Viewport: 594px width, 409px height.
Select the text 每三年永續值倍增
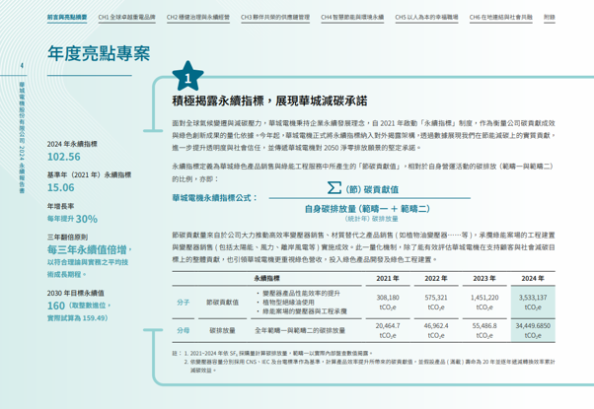(x=87, y=250)
